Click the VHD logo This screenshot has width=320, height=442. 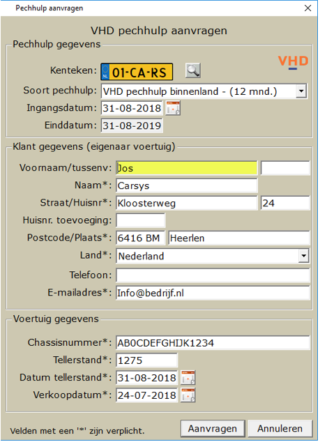pyautogui.click(x=293, y=62)
